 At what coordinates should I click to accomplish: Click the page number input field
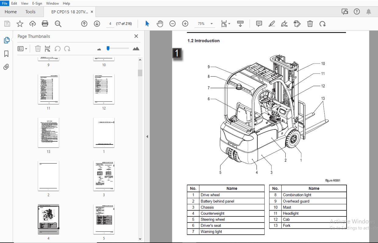coord(110,24)
